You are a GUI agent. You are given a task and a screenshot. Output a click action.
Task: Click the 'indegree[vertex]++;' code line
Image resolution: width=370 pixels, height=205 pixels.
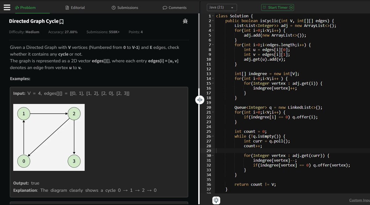(x=275, y=88)
